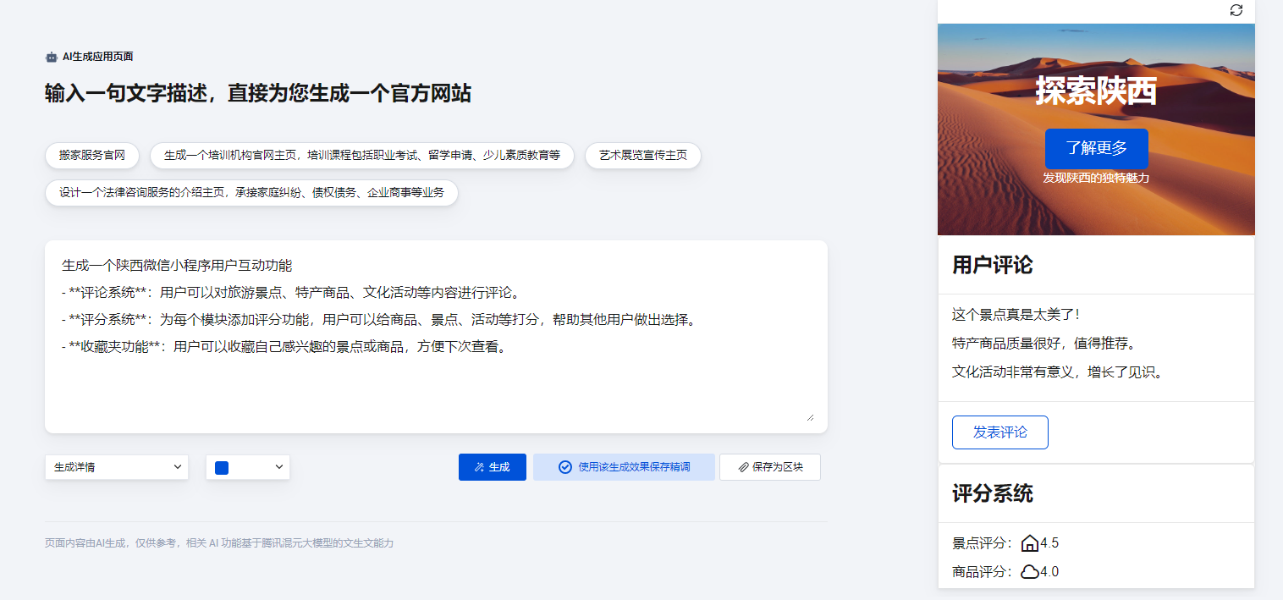1283x600 pixels.
Task: Click the 景点评分 4.5 rating value
Action: tap(1049, 543)
